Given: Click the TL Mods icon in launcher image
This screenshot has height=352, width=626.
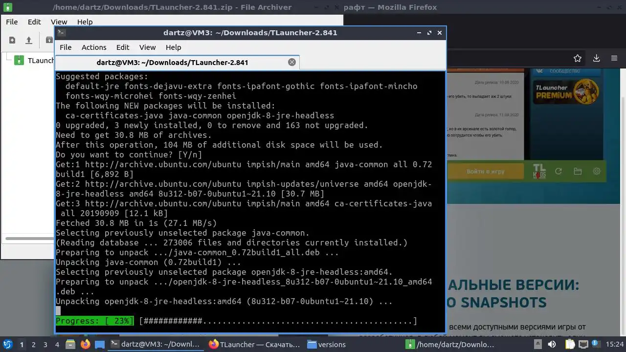Looking at the screenshot, I should [x=539, y=171].
